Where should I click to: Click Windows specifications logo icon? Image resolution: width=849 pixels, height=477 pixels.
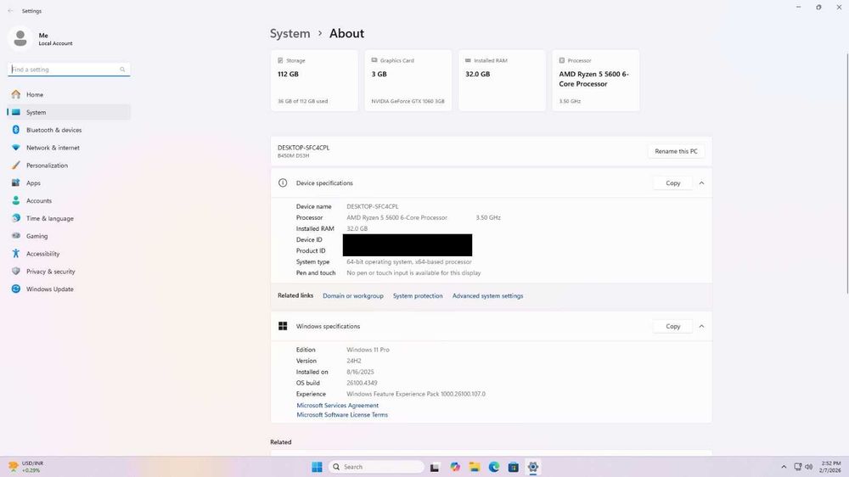pos(283,326)
